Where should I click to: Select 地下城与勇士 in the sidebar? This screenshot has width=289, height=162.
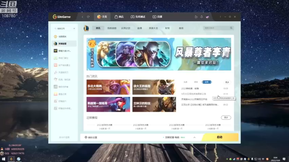click(64, 65)
